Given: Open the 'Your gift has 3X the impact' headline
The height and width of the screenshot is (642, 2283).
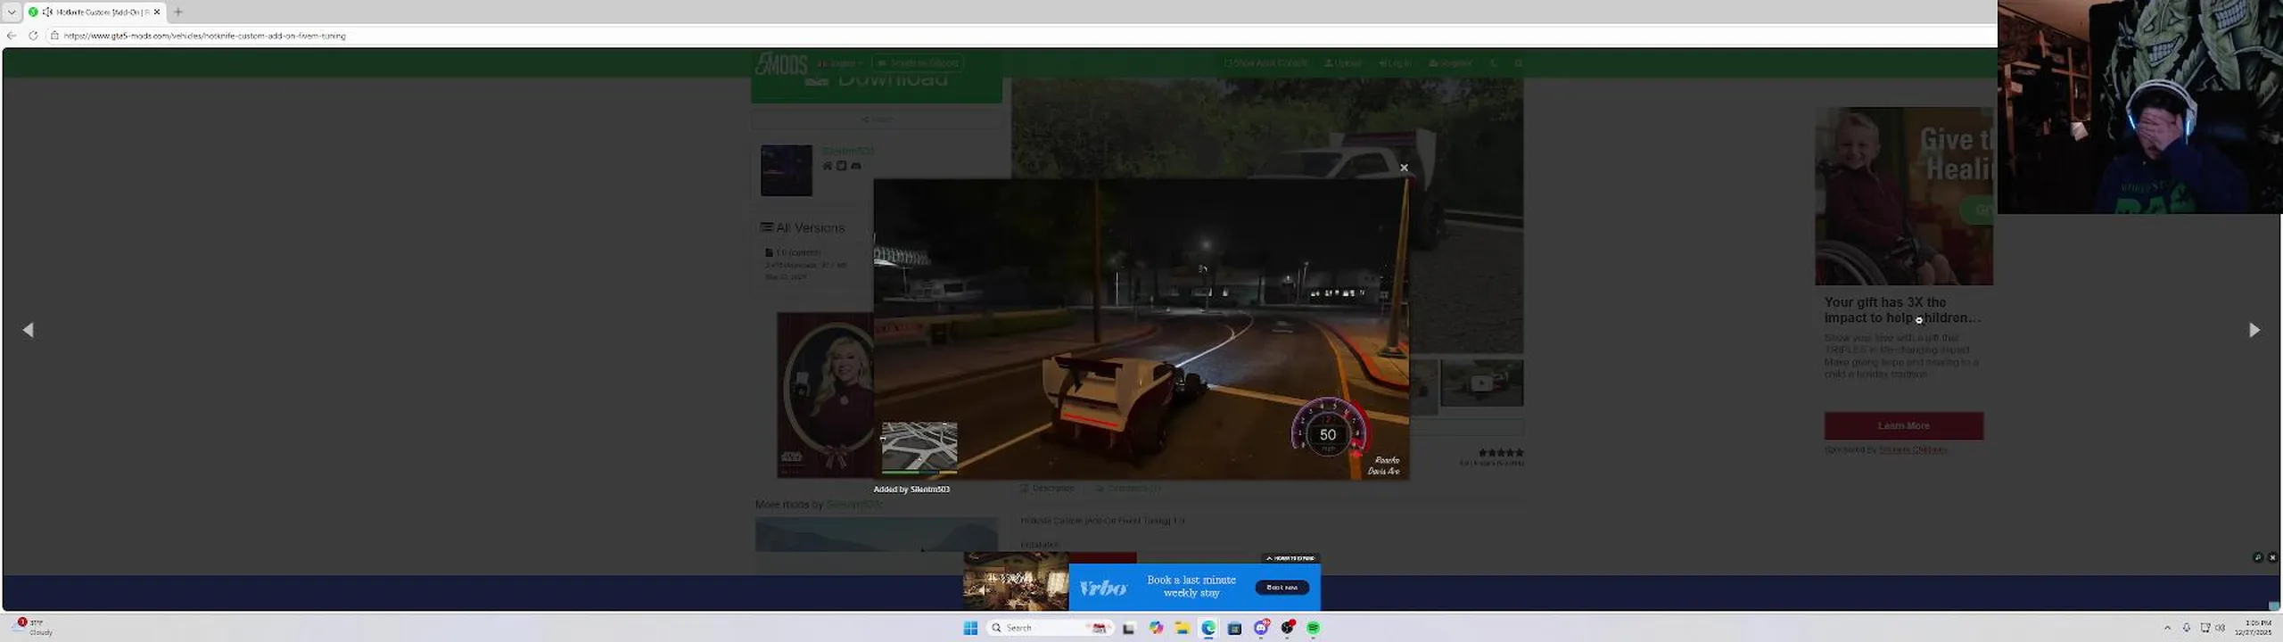Looking at the screenshot, I should pos(1902,310).
